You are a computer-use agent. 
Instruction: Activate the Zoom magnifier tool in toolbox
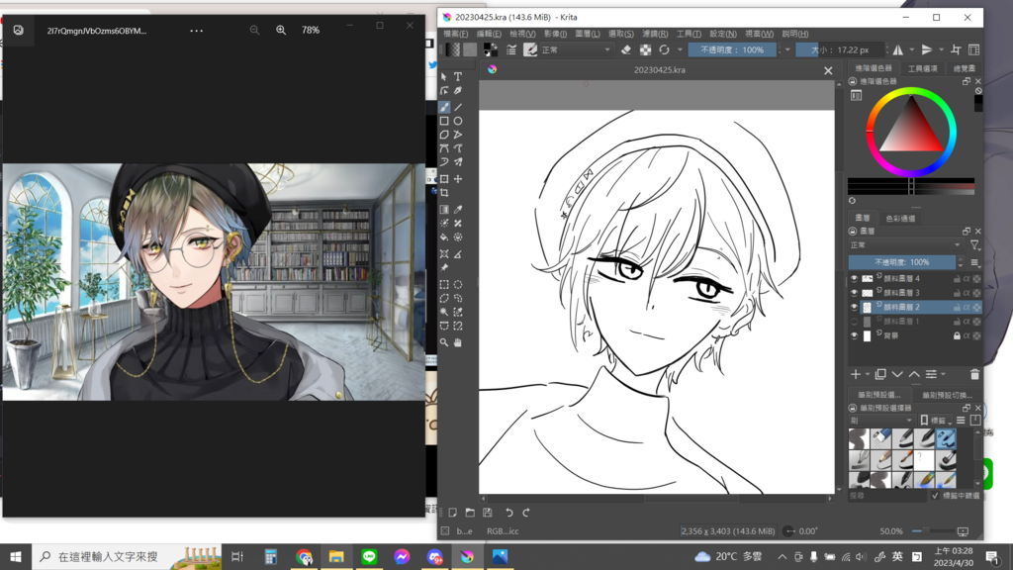point(444,342)
